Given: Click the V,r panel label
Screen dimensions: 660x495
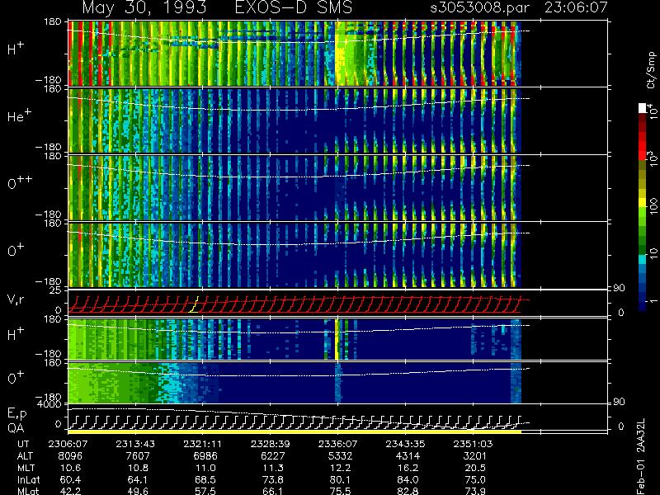Looking at the screenshot, I should tap(16, 299).
